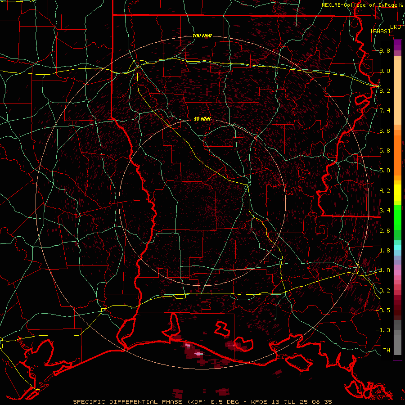The height and width of the screenshot is (405, 405).
Task: Click the 1.8 value on the color scale
Action: 385,251
